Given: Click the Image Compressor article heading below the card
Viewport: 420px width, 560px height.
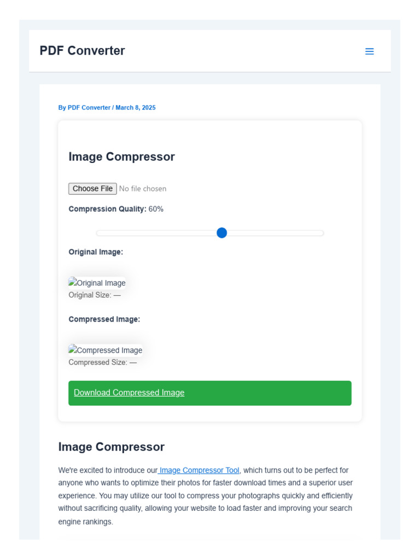Looking at the screenshot, I should pyautogui.click(x=111, y=447).
